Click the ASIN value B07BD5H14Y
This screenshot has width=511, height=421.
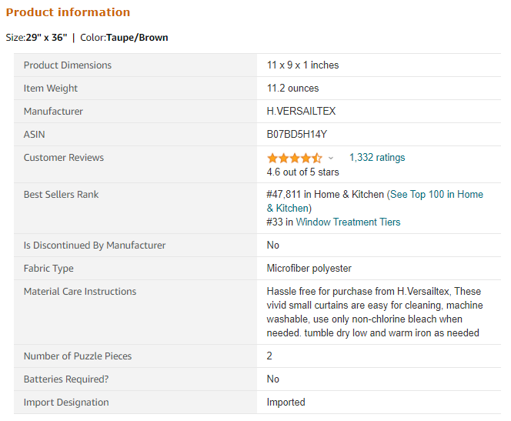[x=296, y=135]
